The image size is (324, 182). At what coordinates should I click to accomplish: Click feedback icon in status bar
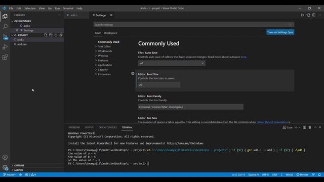[x=313, y=174]
